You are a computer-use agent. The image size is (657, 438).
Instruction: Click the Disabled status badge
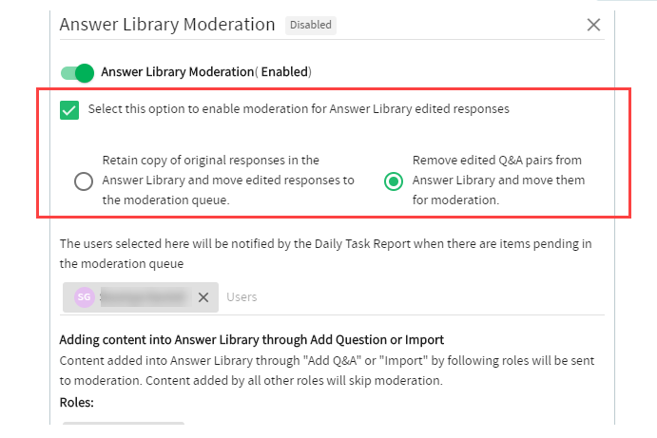(311, 25)
